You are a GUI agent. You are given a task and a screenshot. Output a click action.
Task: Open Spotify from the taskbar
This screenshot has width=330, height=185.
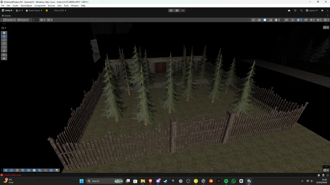tap(226, 181)
